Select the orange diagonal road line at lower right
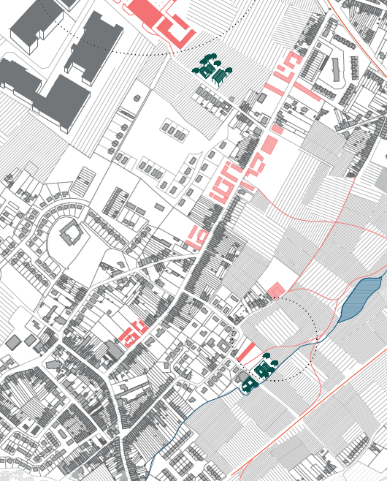Image resolution: width=387 pixels, height=481 pixels. click(310, 411)
